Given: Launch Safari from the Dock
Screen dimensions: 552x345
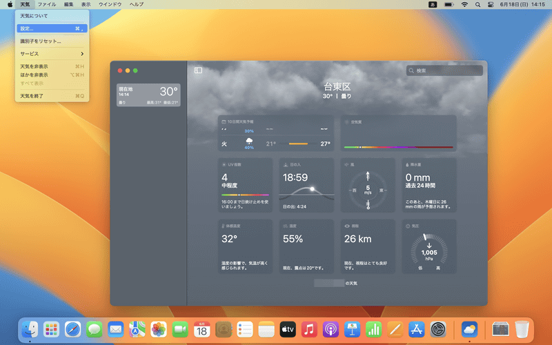Looking at the screenshot, I should (x=73, y=330).
